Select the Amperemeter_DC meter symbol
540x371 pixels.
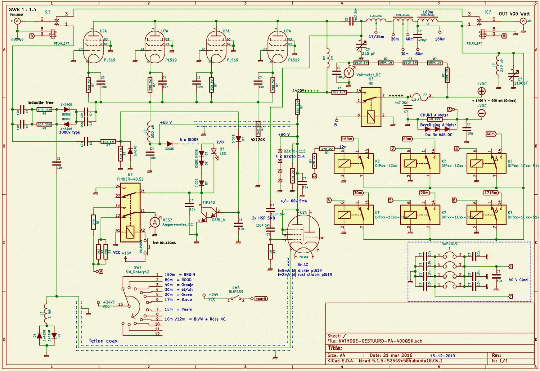click(155, 222)
